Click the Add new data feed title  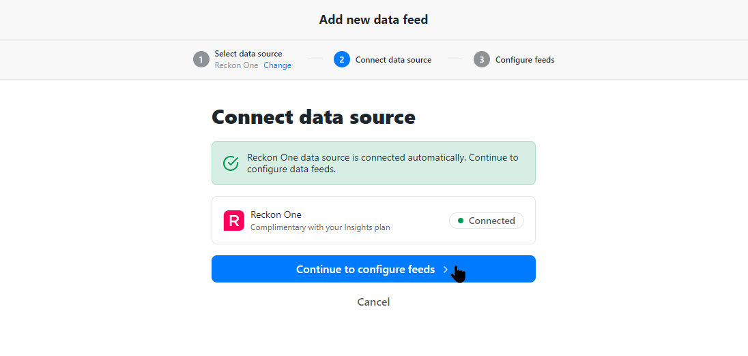point(373,20)
